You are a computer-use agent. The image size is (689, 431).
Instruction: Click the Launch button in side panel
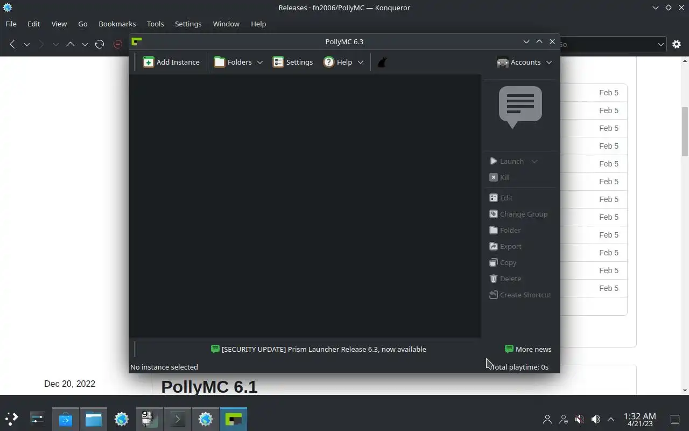[507, 161]
